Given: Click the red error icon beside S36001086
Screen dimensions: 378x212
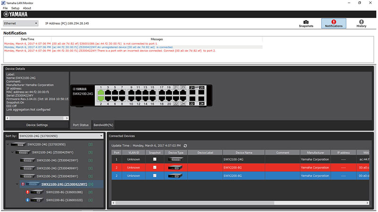Looking at the screenshot, I should coord(27,192).
